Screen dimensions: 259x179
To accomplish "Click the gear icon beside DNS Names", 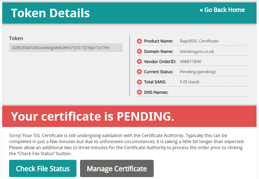I will (139, 92).
